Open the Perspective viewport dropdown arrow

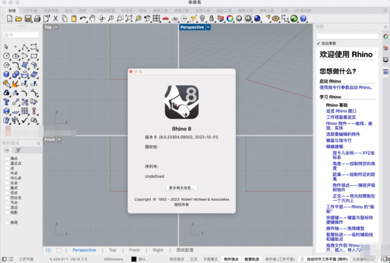click(x=208, y=27)
